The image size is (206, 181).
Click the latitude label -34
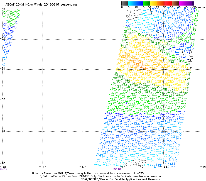point(3,69)
